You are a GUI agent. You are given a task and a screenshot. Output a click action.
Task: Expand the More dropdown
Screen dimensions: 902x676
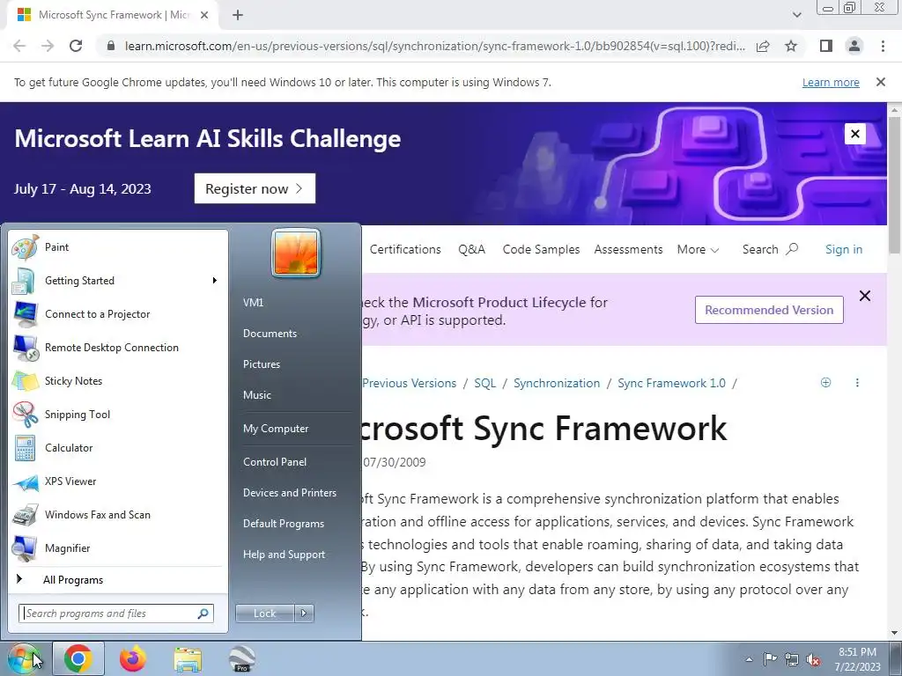tap(698, 249)
